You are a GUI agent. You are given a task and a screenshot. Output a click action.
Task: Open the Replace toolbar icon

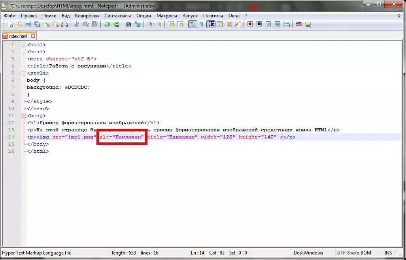(138, 24)
